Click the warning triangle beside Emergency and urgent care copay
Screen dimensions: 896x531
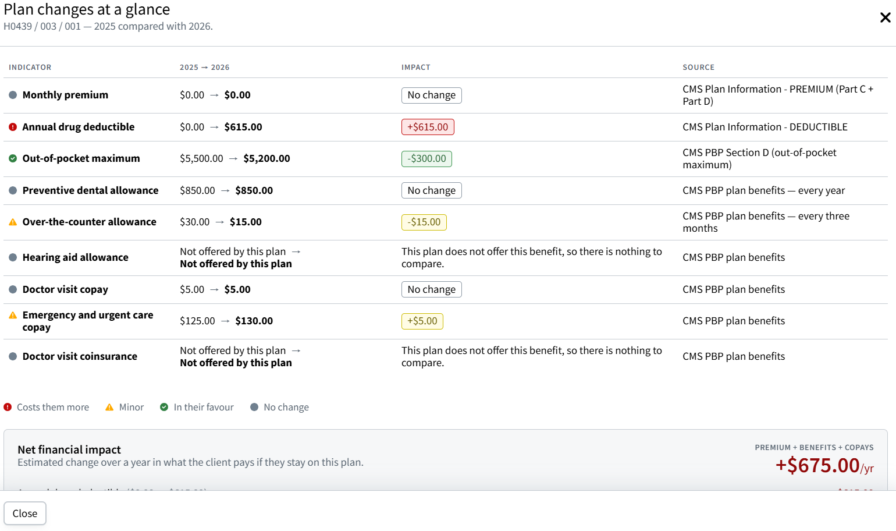pyautogui.click(x=13, y=315)
